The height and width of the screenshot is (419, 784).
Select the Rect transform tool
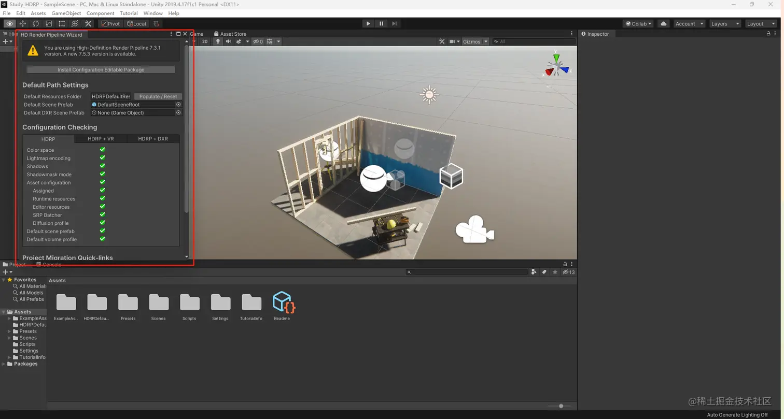(x=62, y=24)
